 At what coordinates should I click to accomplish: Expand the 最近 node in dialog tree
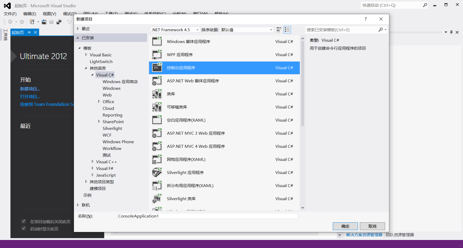pos(78,29)
